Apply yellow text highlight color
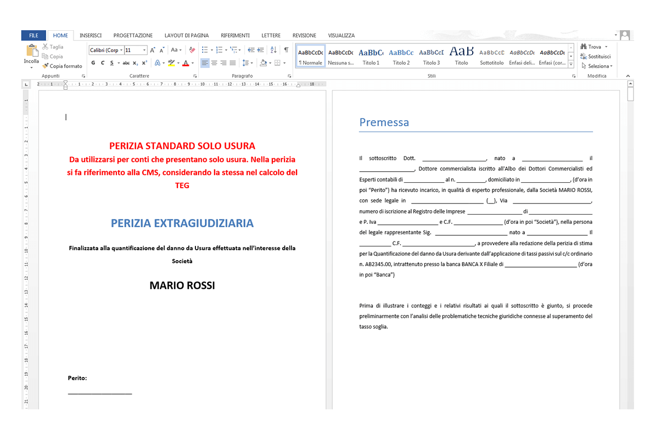 [x=171, y=63]
